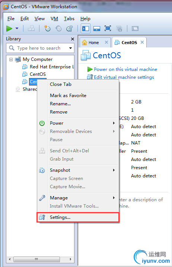Click Power on this virtual machine link

pos(125,69)
